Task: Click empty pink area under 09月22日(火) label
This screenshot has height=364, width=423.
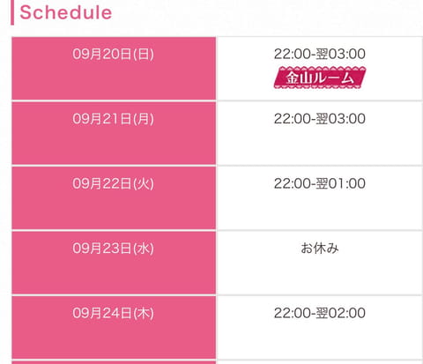Action: coord(114,212)
